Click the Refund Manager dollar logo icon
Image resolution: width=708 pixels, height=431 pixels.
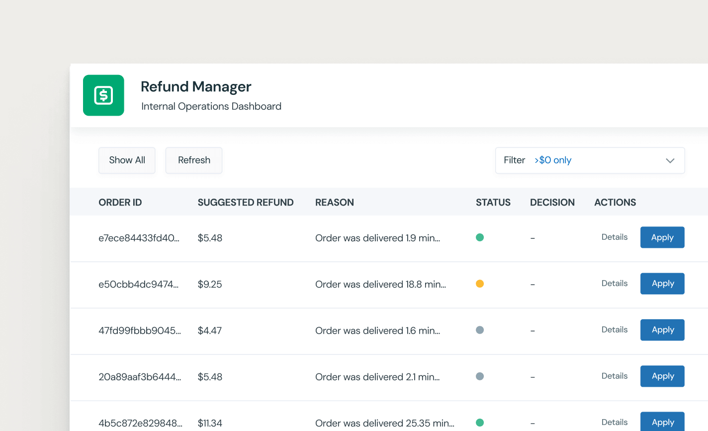[103, 95]
